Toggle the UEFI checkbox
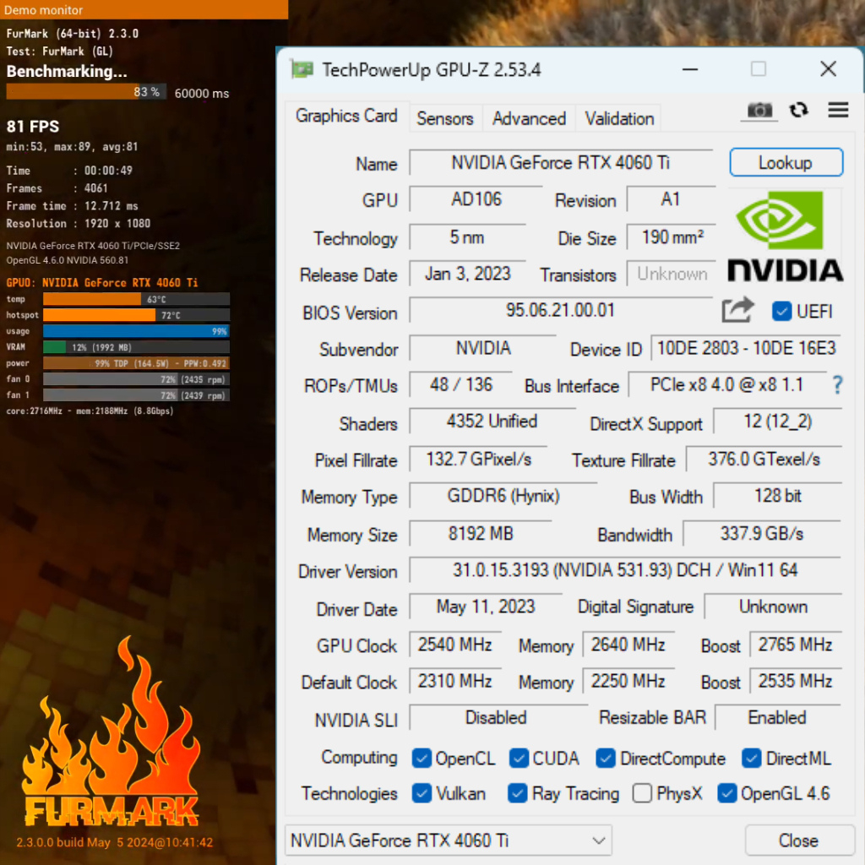Screen dimensions: 865x865 click(781, 311)
